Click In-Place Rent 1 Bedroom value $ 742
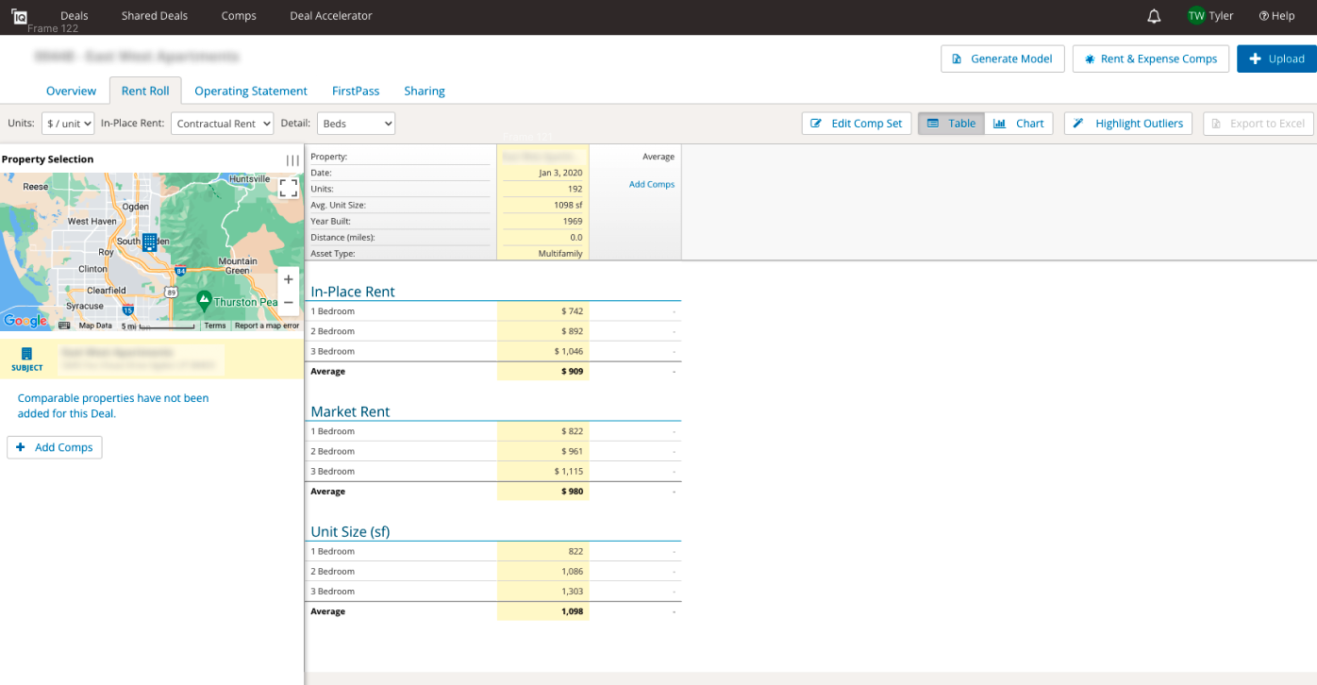This screenshot has width=1317, height=685. tap(572, 311)
